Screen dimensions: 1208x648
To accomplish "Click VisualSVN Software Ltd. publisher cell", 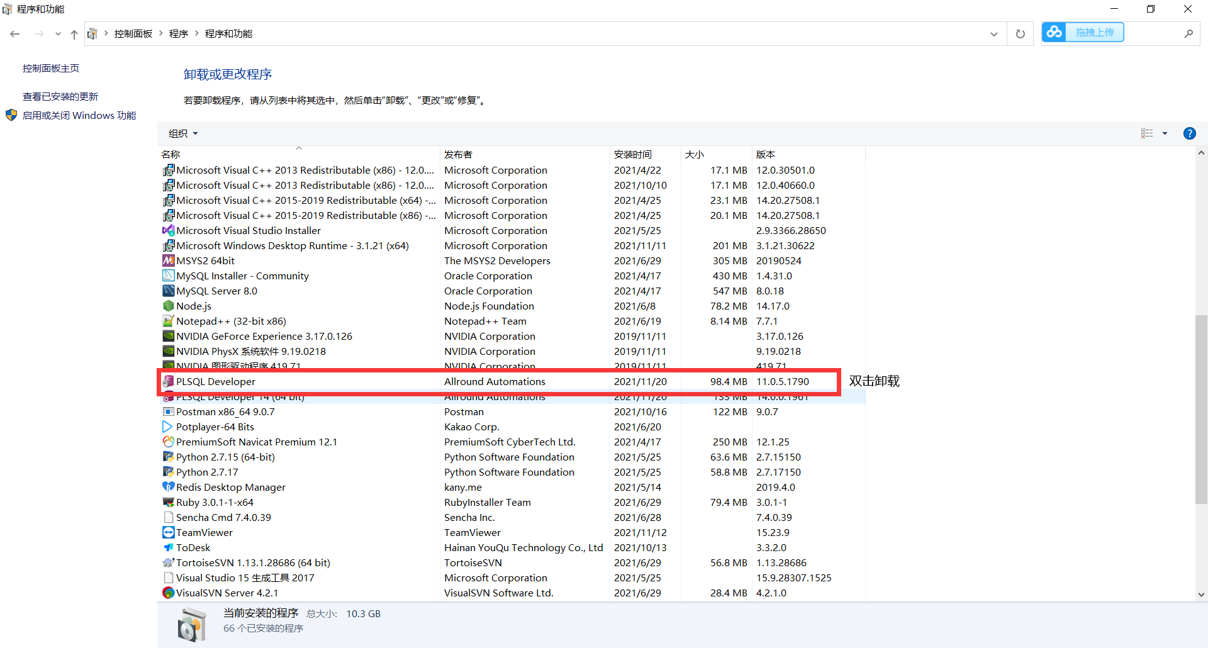I will [x=499, y=593].
